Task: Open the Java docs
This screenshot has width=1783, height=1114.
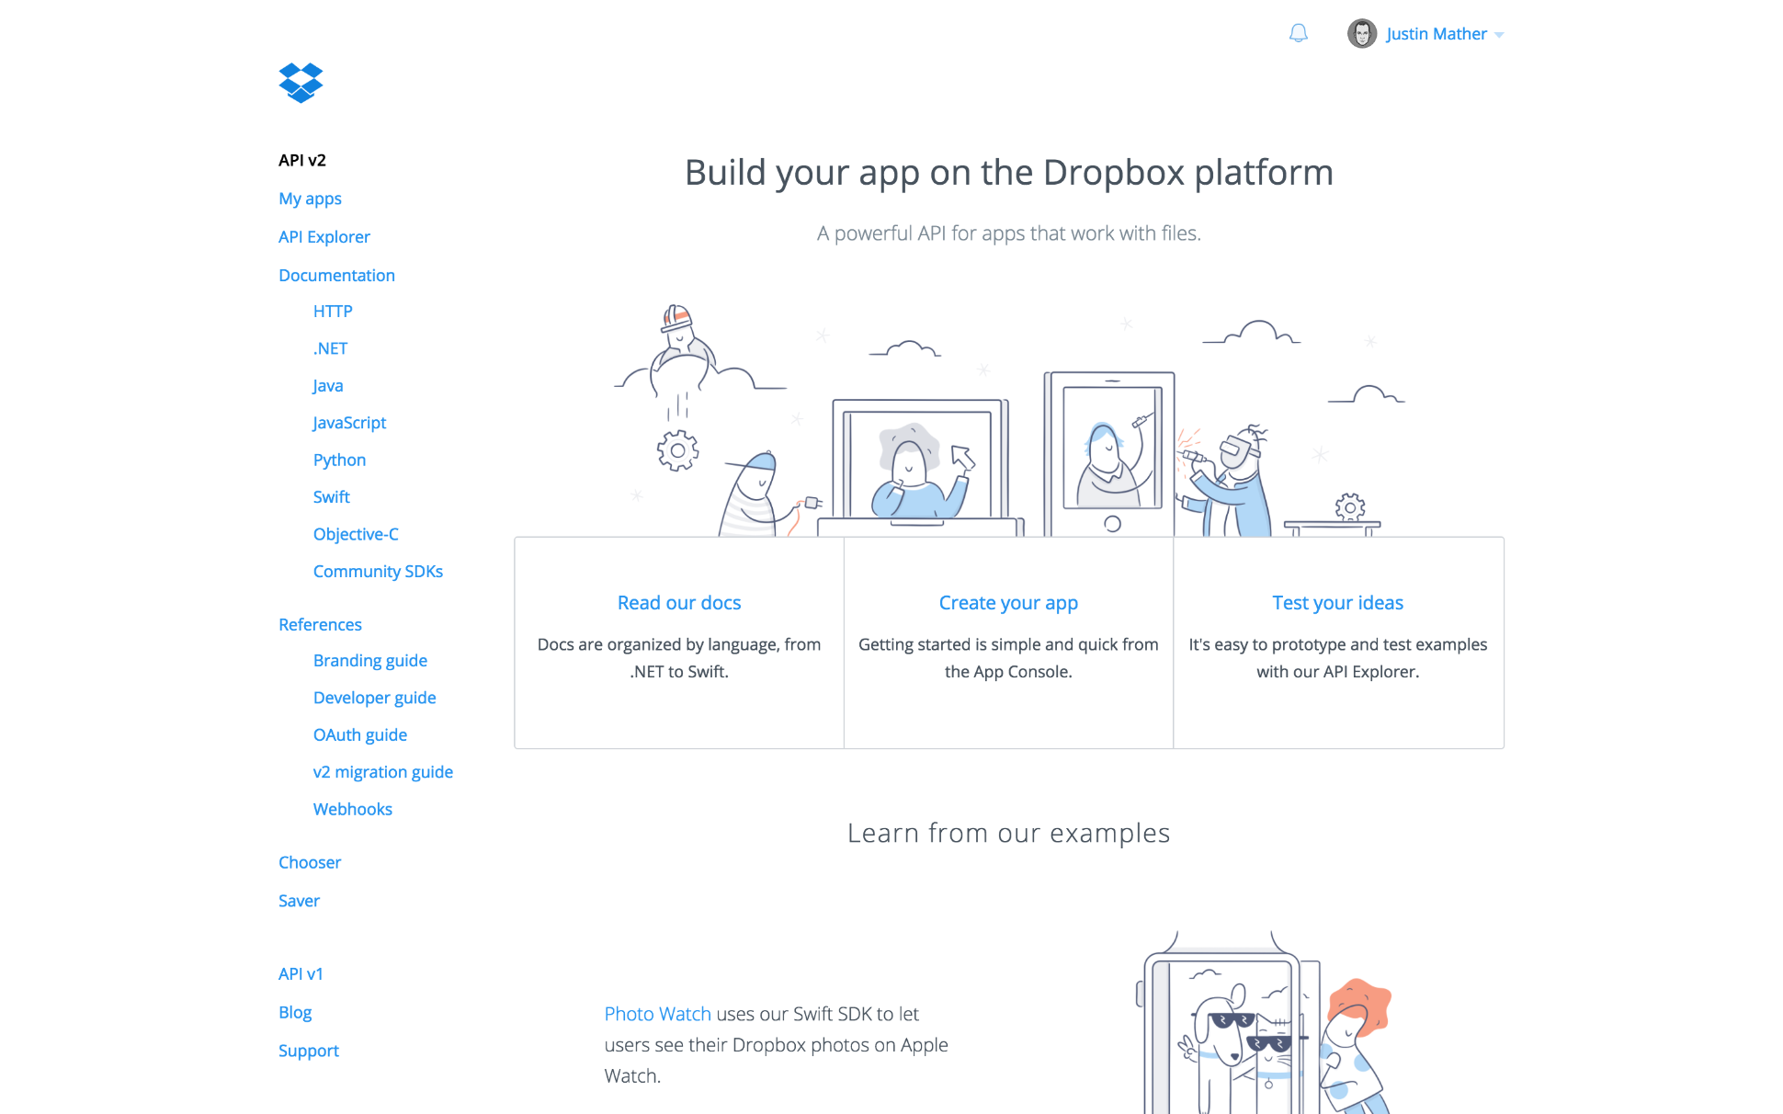Action: pyautogui.click(x=327, y=385)
